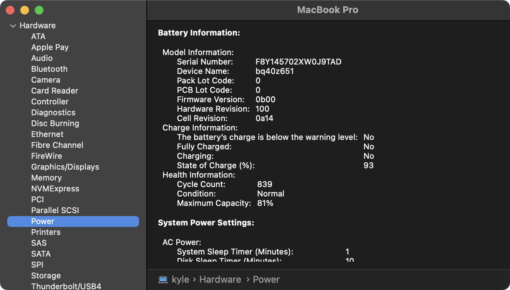This screenshot has height=290, width=510.
Task: Click the MacBook Pro window title
Action: 327,10
